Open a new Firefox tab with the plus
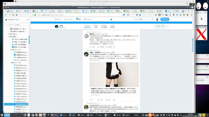 [188, 11]
